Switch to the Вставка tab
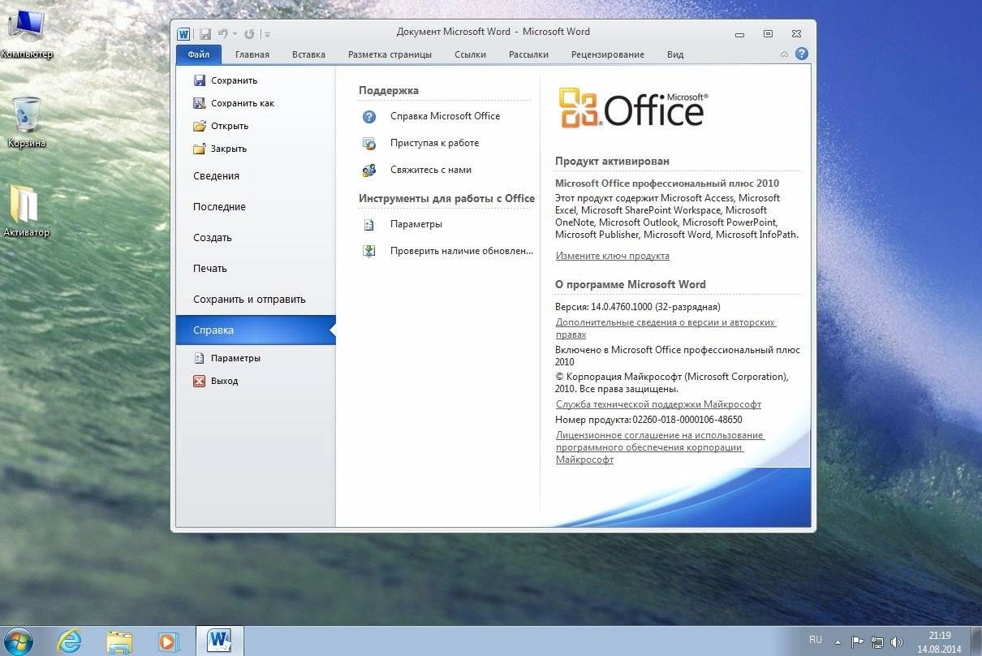This screenshot has height=656, width=982. (x=308, y=54)
